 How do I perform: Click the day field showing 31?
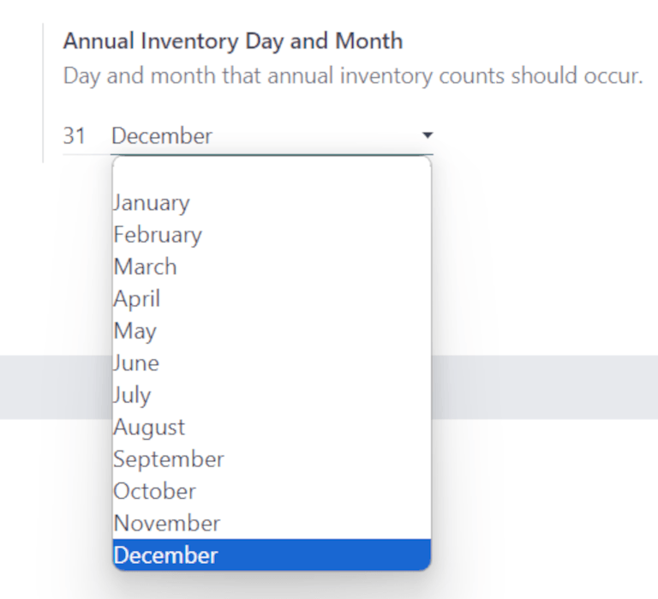pyautogui.click(x=75, y=136)
